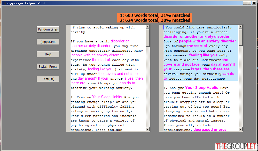Click the Switch Proxy button

click(x=48, y=66)
